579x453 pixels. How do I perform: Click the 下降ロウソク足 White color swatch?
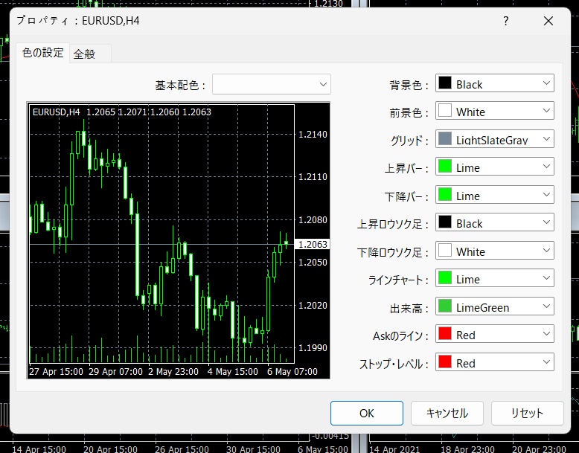(x=446, y=251)
